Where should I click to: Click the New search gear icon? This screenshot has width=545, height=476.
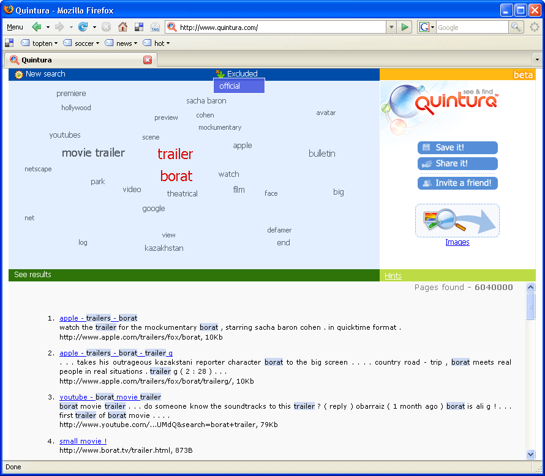point(19,74)
